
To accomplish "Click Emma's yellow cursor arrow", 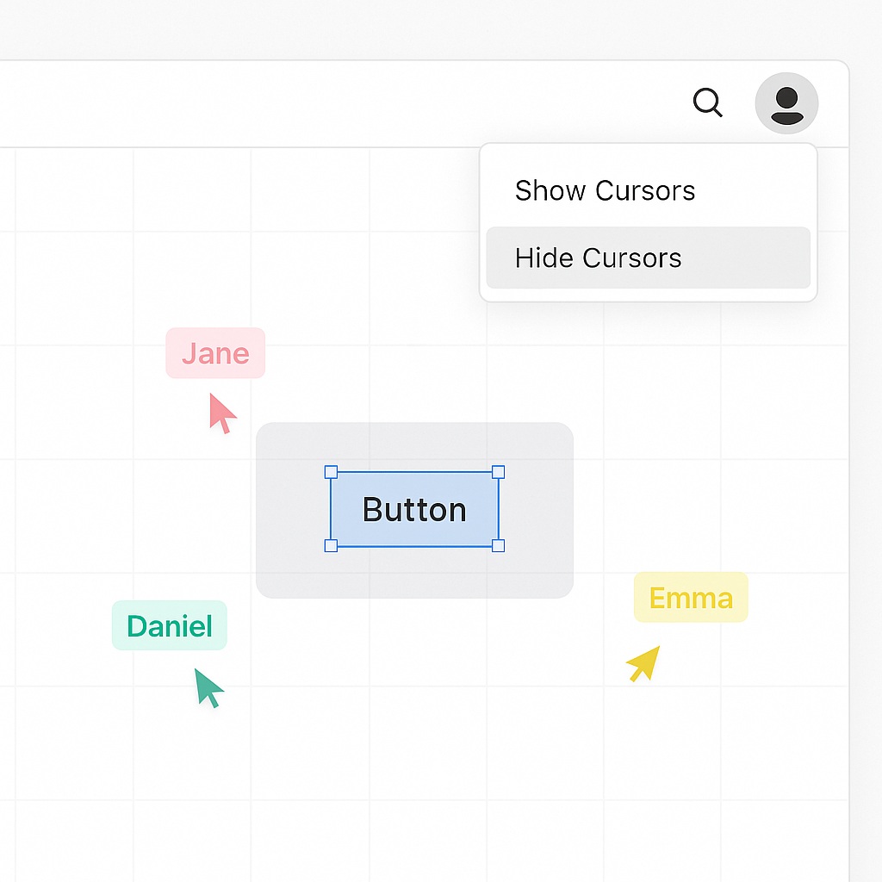I will coord(643,663).
